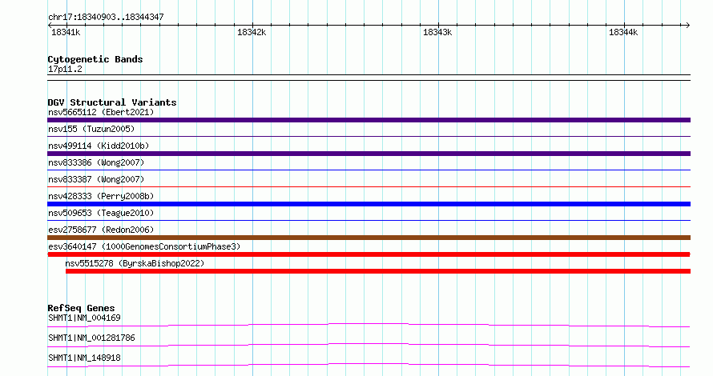Open variant nsv5515278 (ByrskaBishop2022) label
Viewport: 713px width, 376px height.
pyautogui.click(x=135, y=263)
